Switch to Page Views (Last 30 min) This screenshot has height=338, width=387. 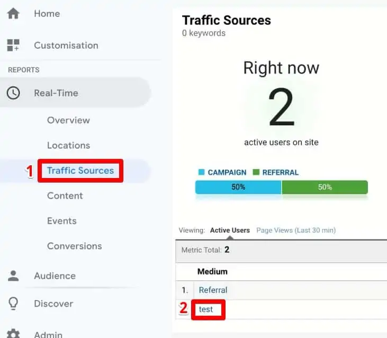point(296,230)
